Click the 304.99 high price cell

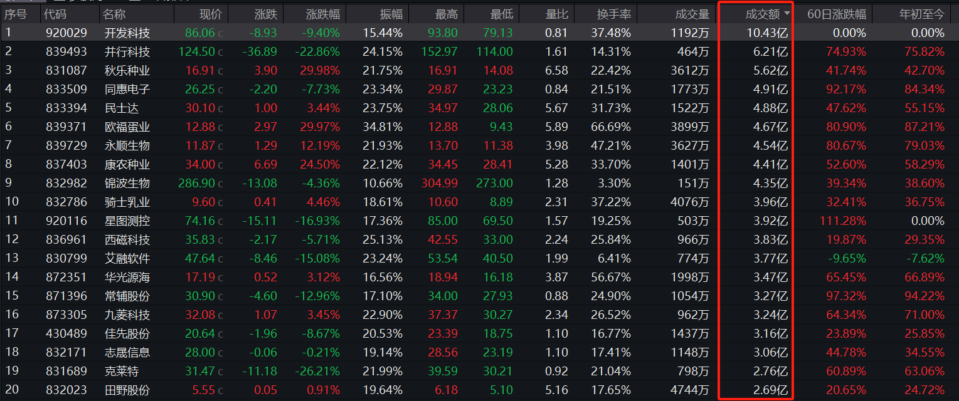[438, 183]
